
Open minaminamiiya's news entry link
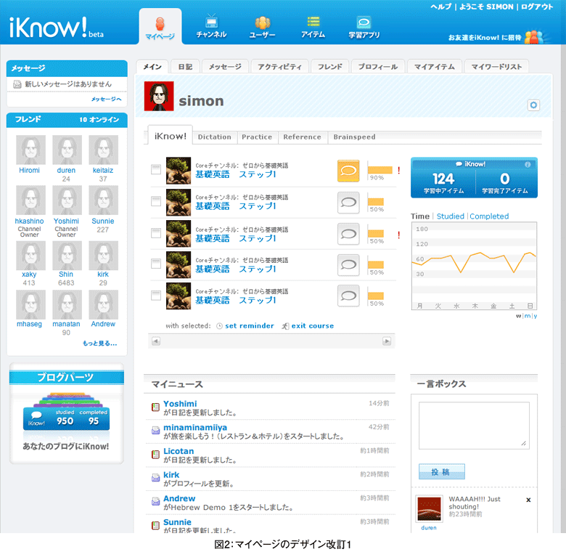[x=195, y=427]
